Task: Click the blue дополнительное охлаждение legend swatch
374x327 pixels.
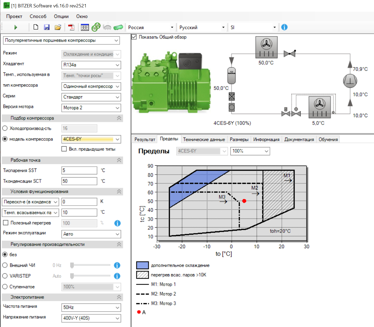Action: 143,265
